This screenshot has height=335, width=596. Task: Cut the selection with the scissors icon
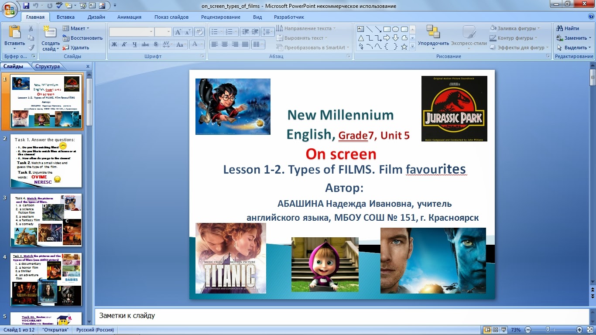pyautogui.click(x=31, y=28)
